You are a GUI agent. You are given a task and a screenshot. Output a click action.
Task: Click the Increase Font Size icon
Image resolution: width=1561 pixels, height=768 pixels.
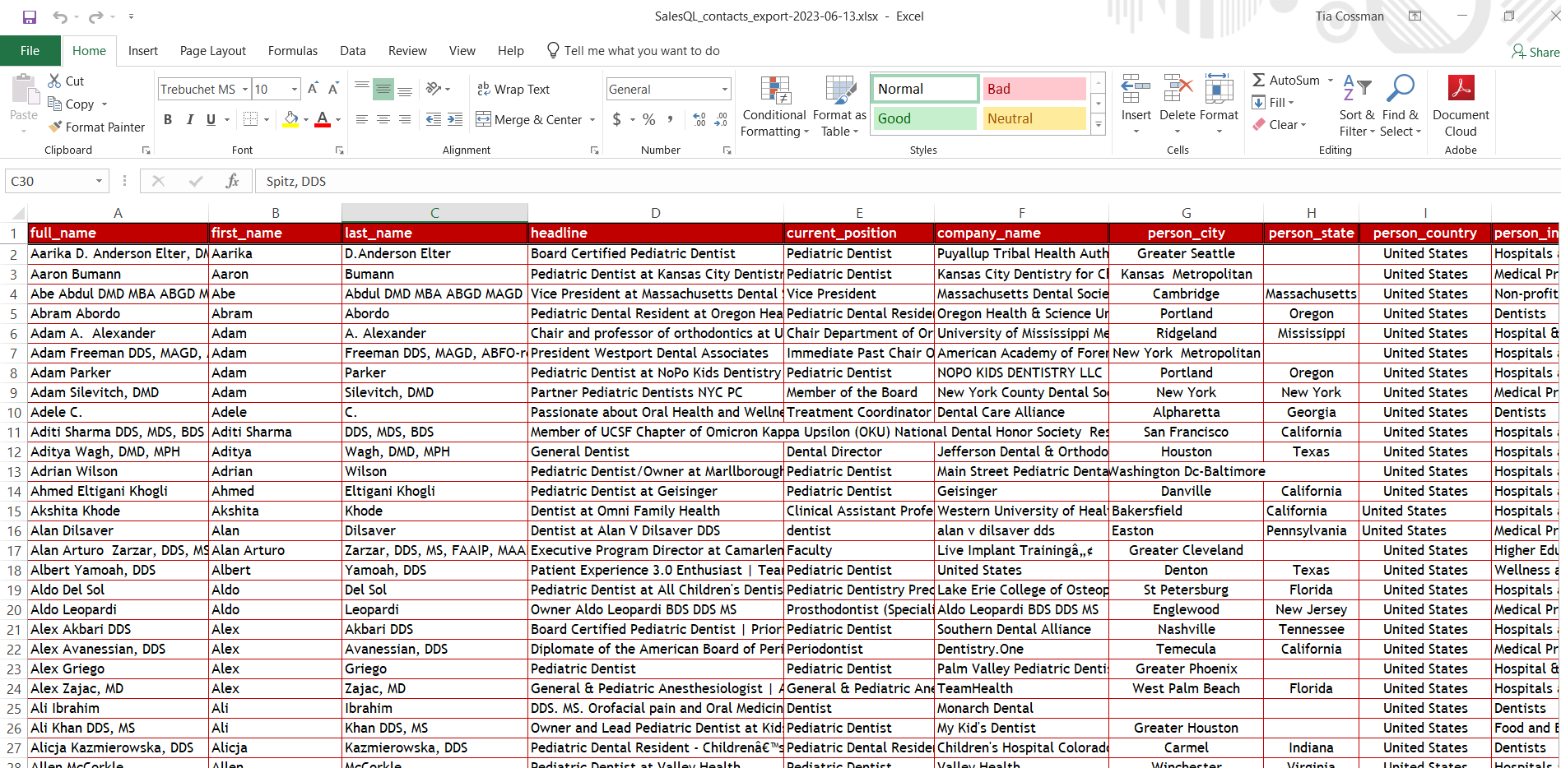(x=313, y=89)
